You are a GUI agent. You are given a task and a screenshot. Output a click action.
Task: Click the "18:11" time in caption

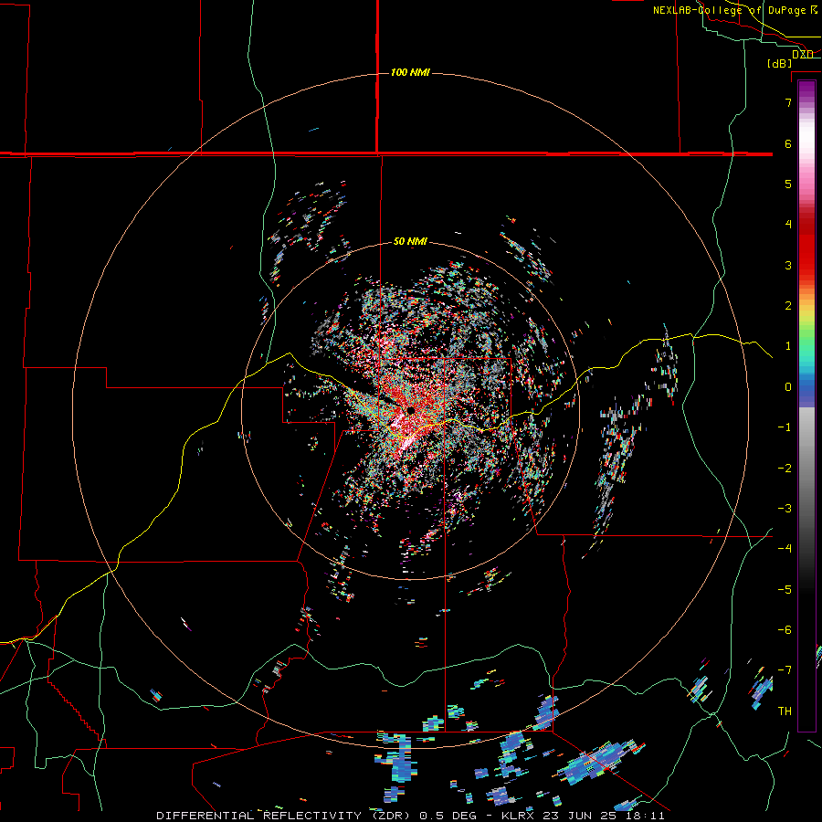coord(644,816)
